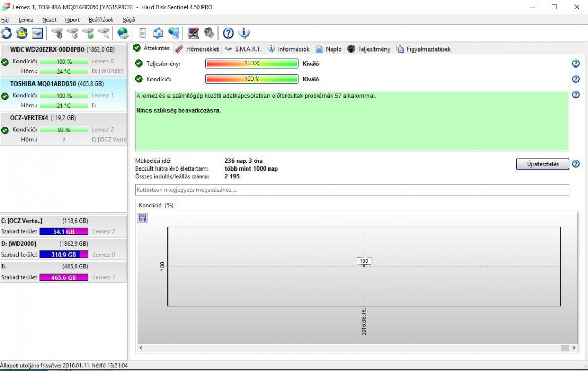Open the Beállítások menu
This screenshot has height=371, width=588.
(x=101, y=20)
